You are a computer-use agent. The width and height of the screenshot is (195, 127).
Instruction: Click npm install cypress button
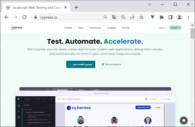point(81,64)
